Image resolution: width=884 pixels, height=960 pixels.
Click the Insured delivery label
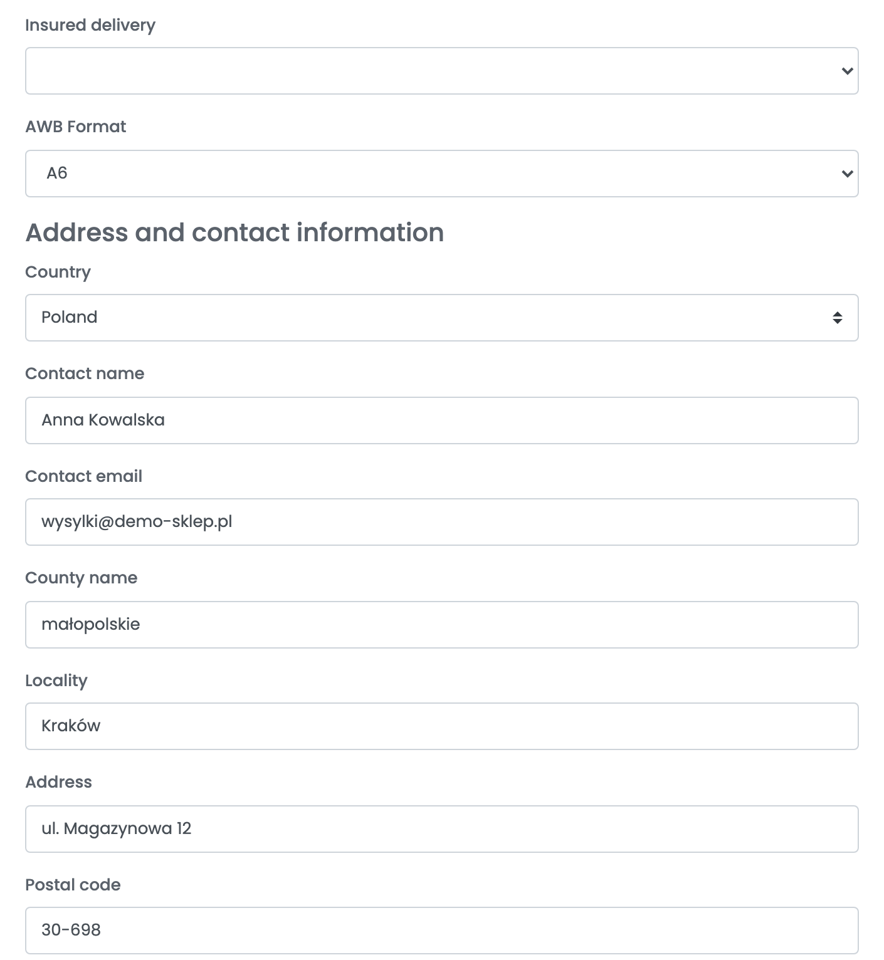click(x=90, y=26)
